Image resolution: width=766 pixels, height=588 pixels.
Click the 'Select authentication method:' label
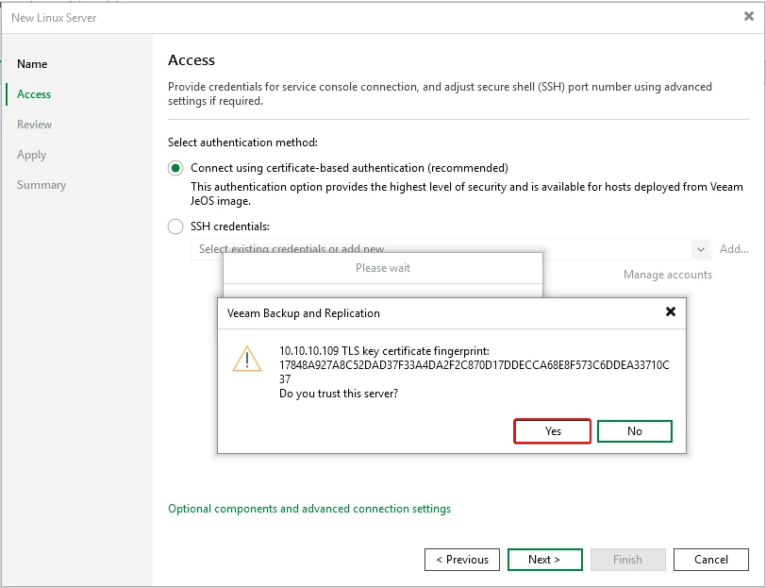(x=242, y=143)
